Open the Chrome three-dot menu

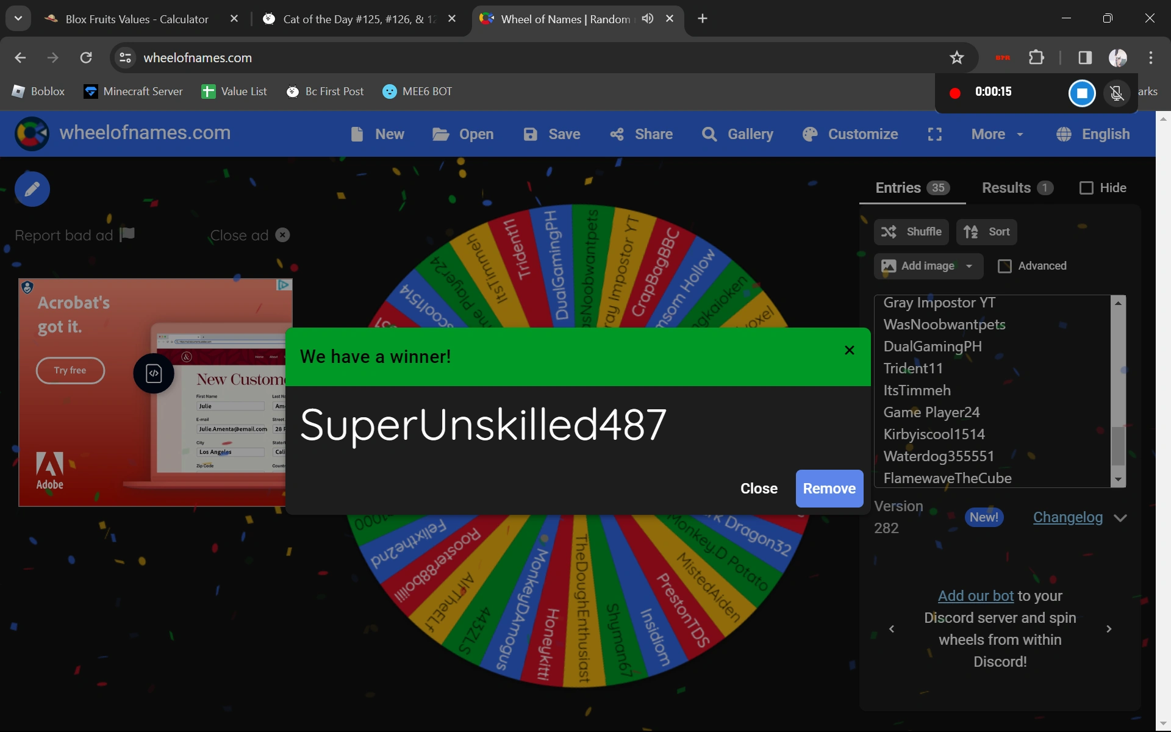pos(1151,57)
